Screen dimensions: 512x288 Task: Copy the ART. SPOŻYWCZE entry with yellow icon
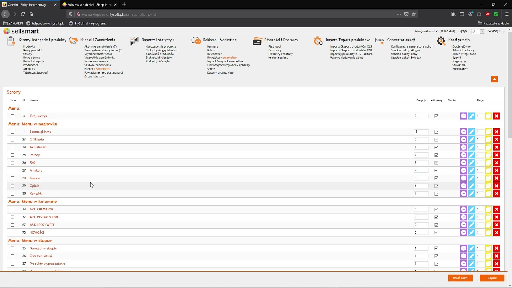click(x=488, y=225)
